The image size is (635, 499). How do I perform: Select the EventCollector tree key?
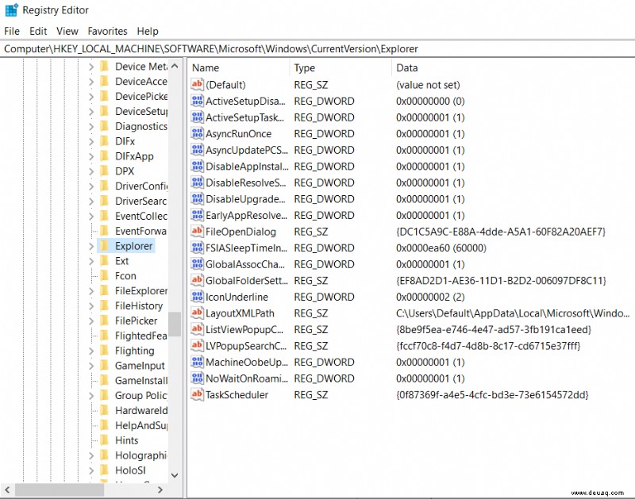pyautogui.click(x=141, y=216)
